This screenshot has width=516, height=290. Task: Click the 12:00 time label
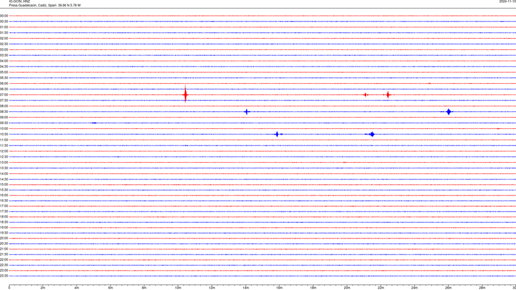pyautogui.click(x=4, y=151)
